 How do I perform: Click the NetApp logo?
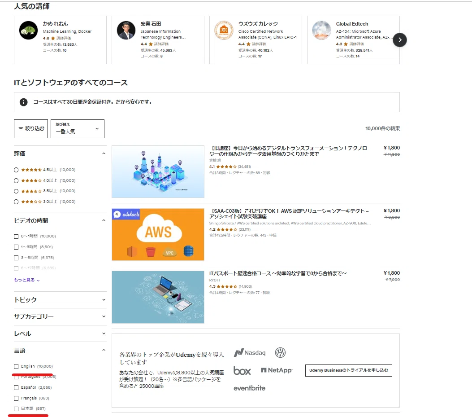(x=277, y=370)
